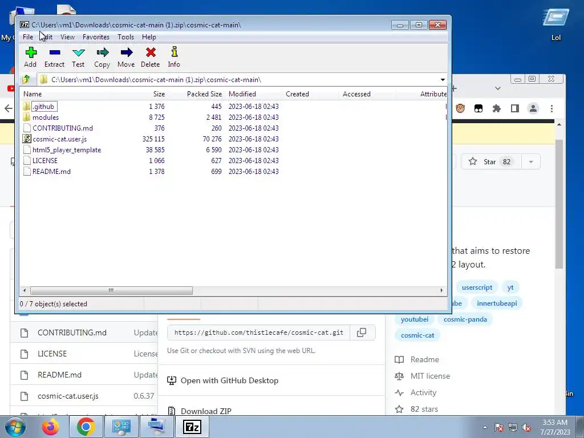
Task: Switch to Chrome on taskbar
Action: click(x=86, y=427)
